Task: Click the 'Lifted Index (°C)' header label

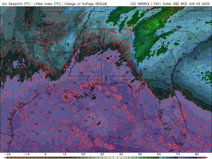Action: click(47, 4)
